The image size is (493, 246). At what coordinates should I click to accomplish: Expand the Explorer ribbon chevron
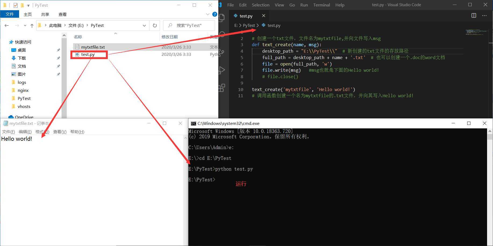[208, 14]
